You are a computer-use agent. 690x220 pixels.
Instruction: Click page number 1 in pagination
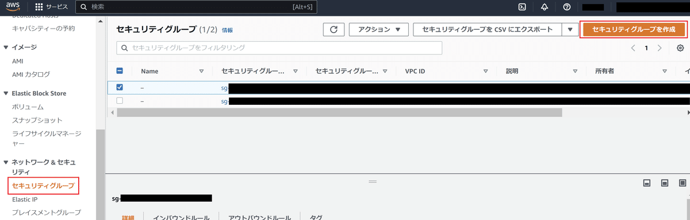[x=646, y=48]
